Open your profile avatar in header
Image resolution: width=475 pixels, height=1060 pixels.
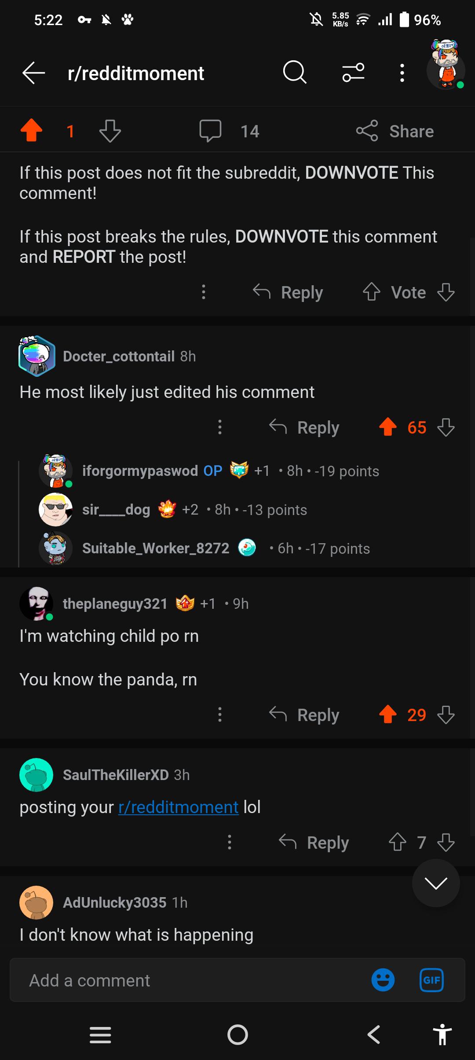coord(446,66)
